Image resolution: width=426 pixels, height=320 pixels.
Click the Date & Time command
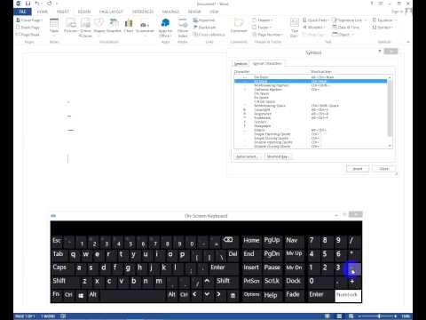[345, 28]
